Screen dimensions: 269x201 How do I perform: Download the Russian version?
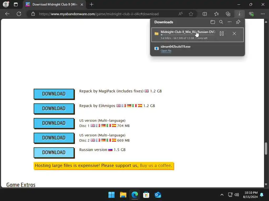point(54,153)
